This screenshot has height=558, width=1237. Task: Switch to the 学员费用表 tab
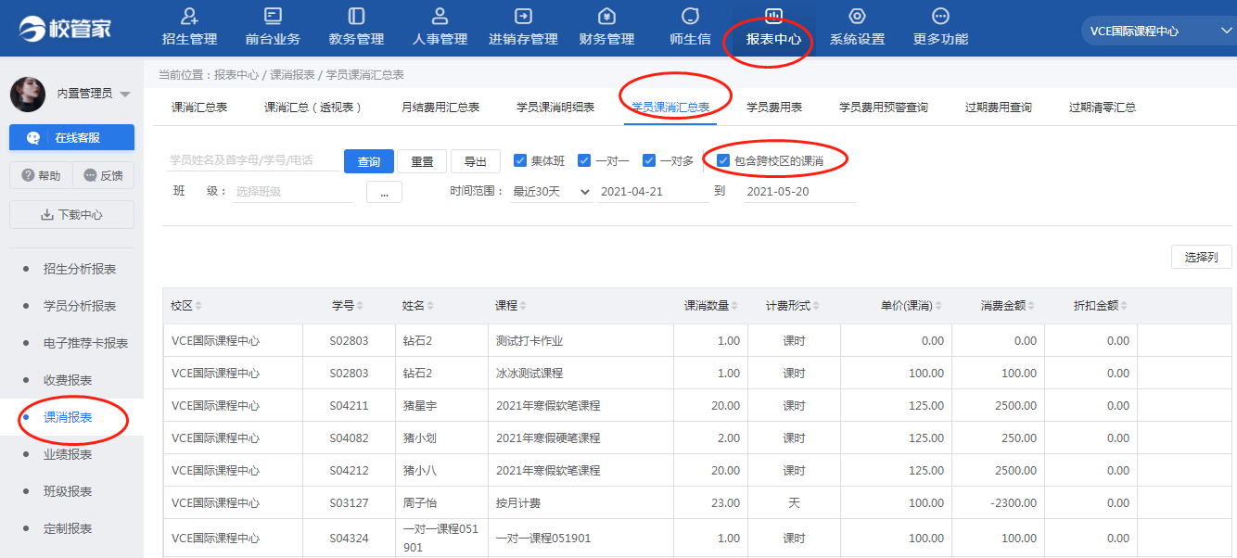click(774, 108)
